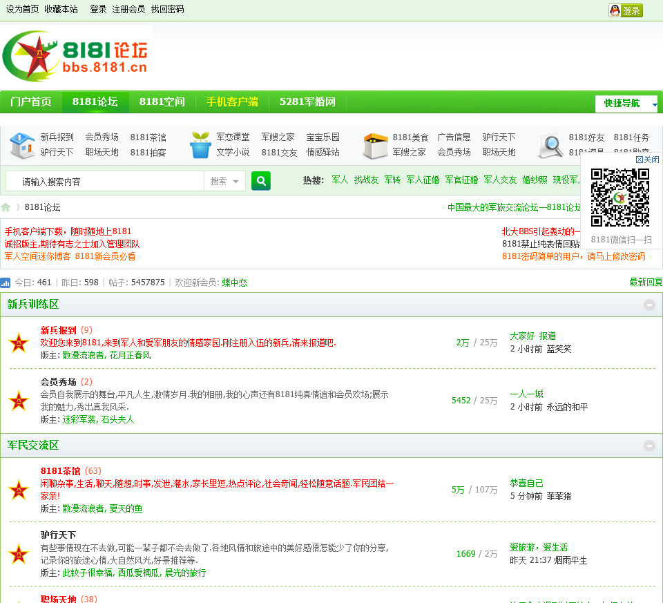Click the WeChat QR code image
This screenshot has height=603, width=663.
pyautogui.click(x=620, y=198)
